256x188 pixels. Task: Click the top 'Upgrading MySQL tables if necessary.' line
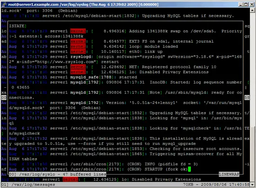point(118,16)
